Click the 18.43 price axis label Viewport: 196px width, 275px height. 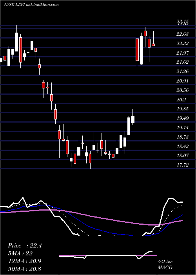click(183, 146)
